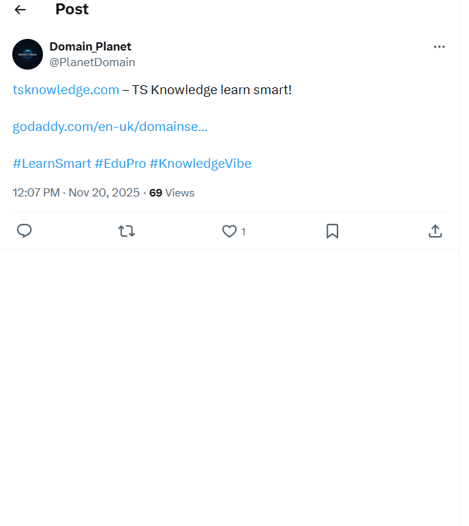Visit the godaddy.com domain link
Image resolution: width=469 pixels, height=526 pixels.
click(x=110, y=127)
